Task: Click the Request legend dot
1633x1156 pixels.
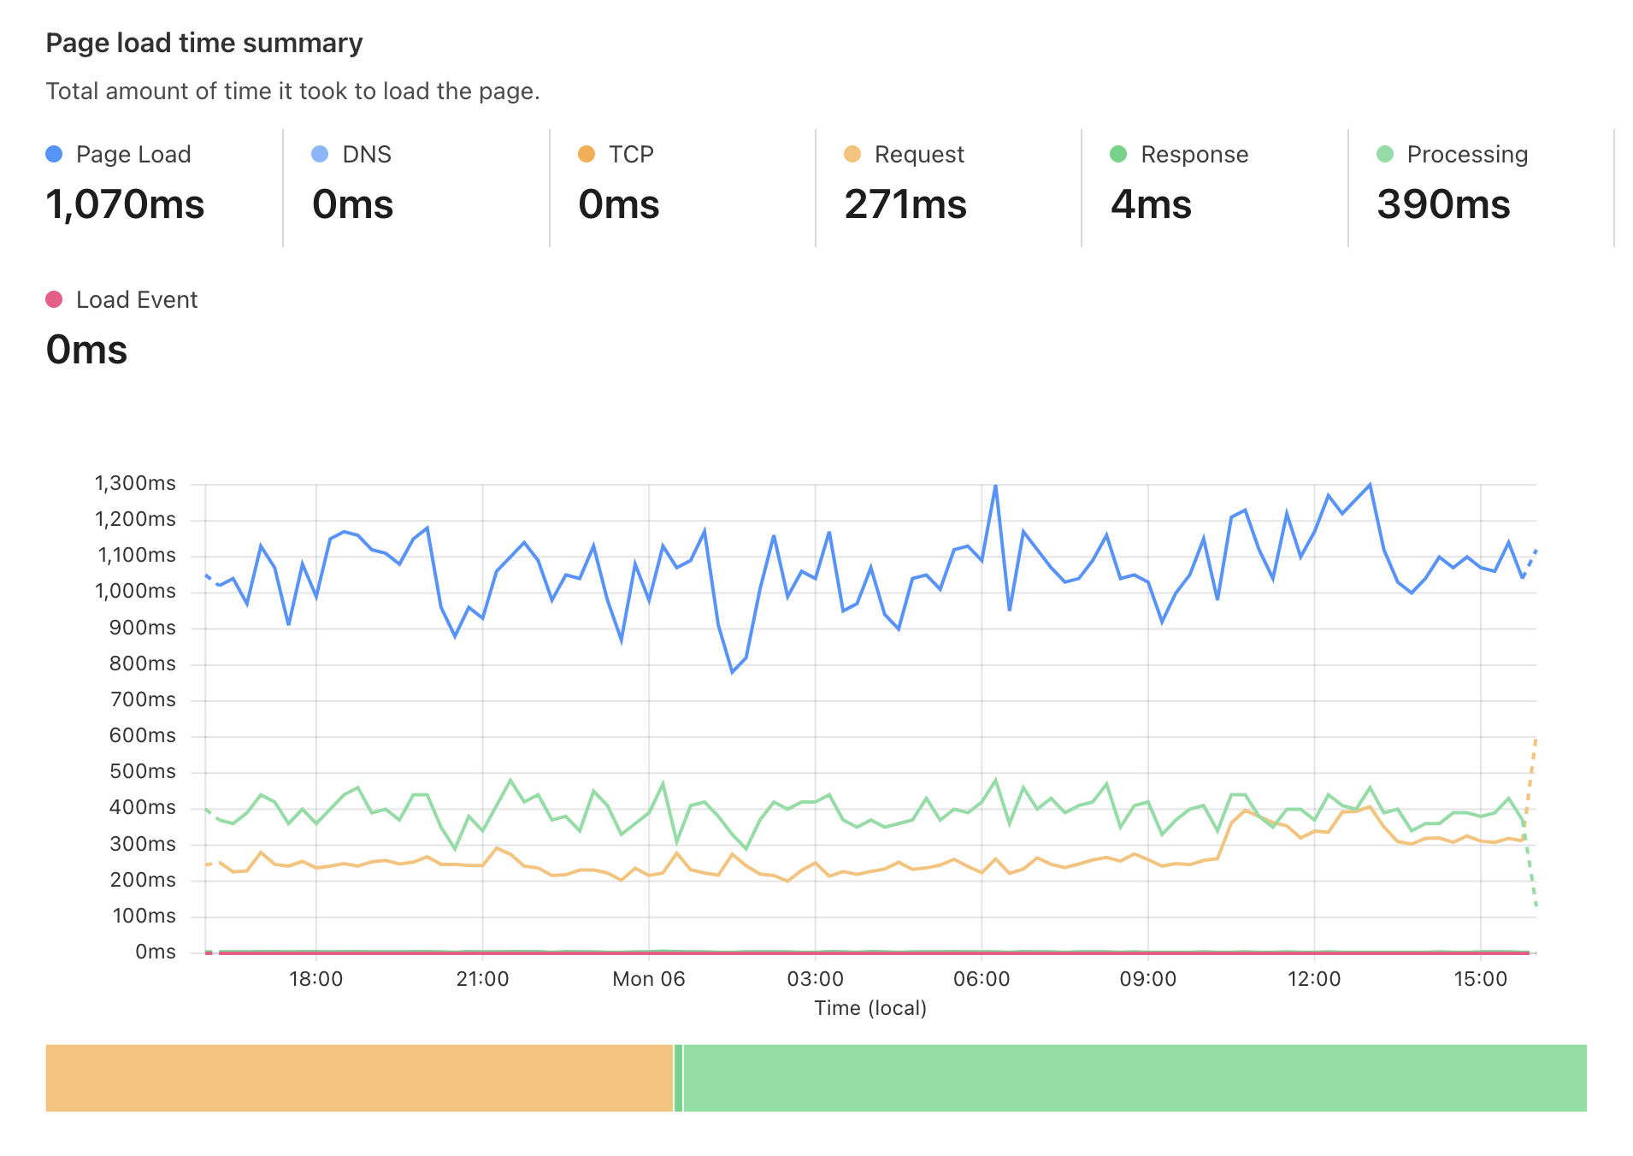Action: point(852,154)
